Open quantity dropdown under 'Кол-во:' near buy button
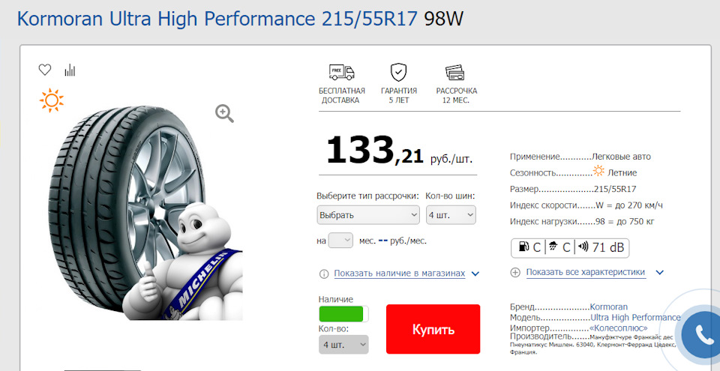The height and width of the screenshot is (371, 720). click(x=343, y=344)
